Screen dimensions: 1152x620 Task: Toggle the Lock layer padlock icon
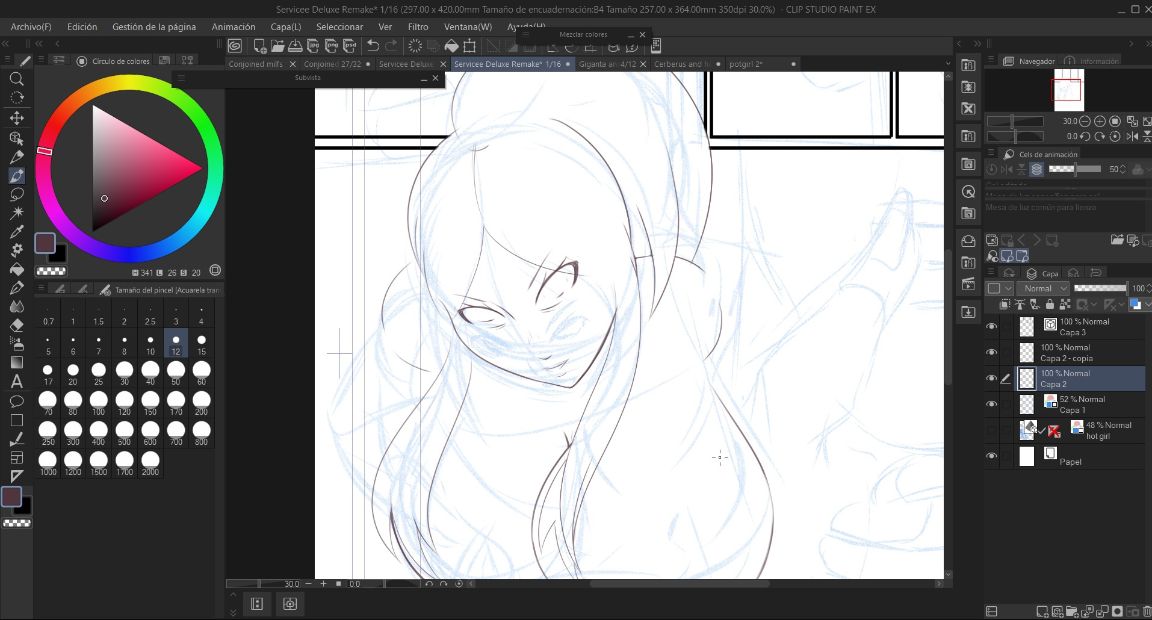click(1050, 305)
